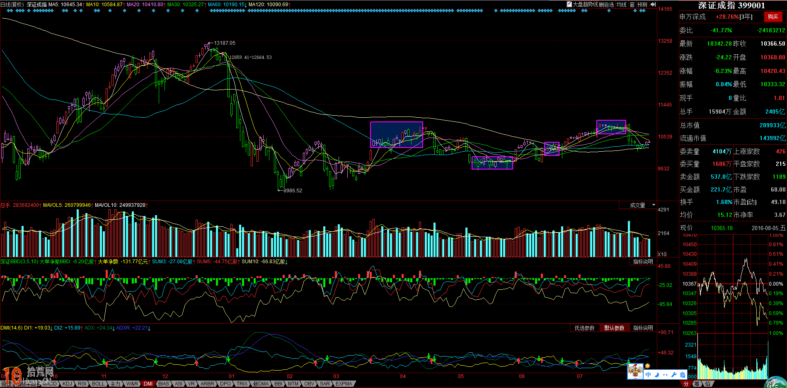Select the BOLL indicator tab

point(98,384)
